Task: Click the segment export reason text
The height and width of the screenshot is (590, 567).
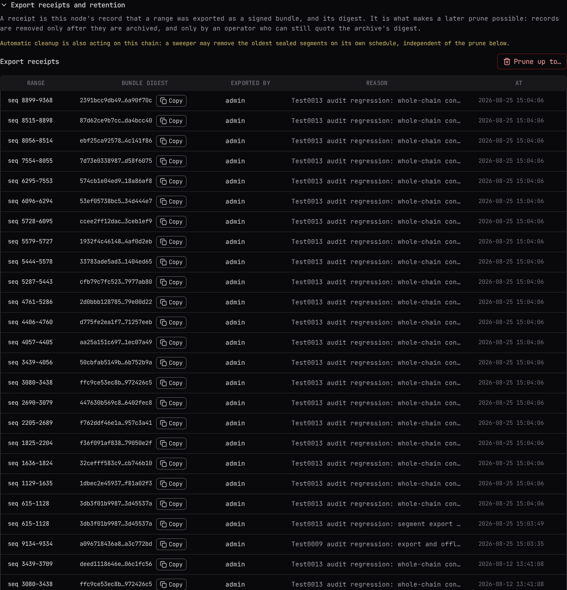Action: point(376,524)
